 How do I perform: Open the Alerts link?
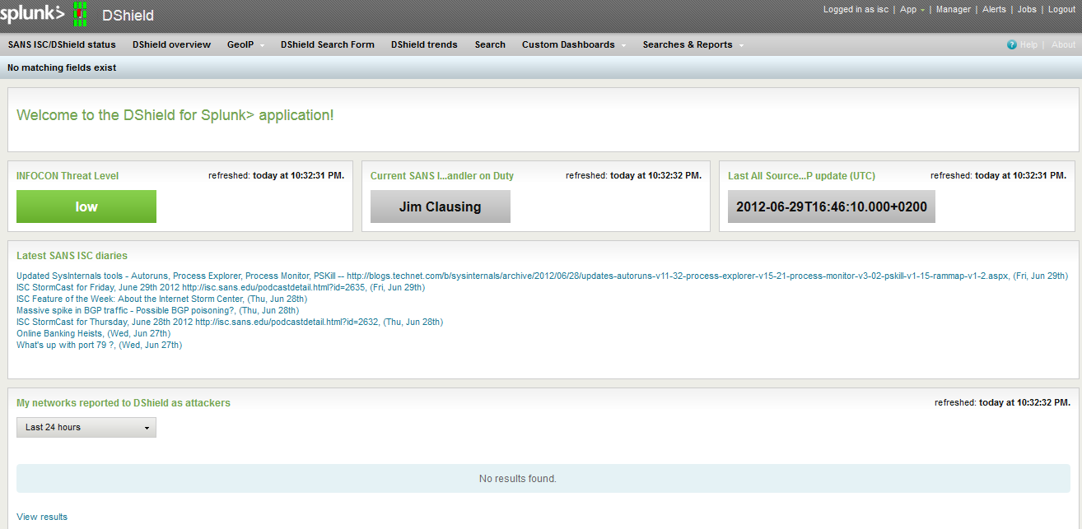click(x=994, y=10)
